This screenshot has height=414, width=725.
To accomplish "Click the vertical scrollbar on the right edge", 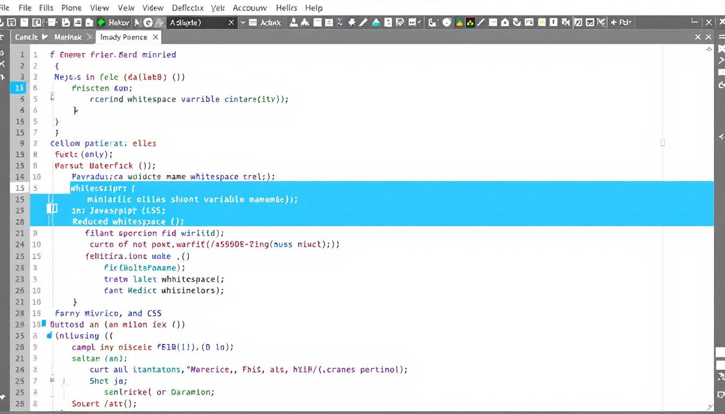I will [x=708, y=216].
